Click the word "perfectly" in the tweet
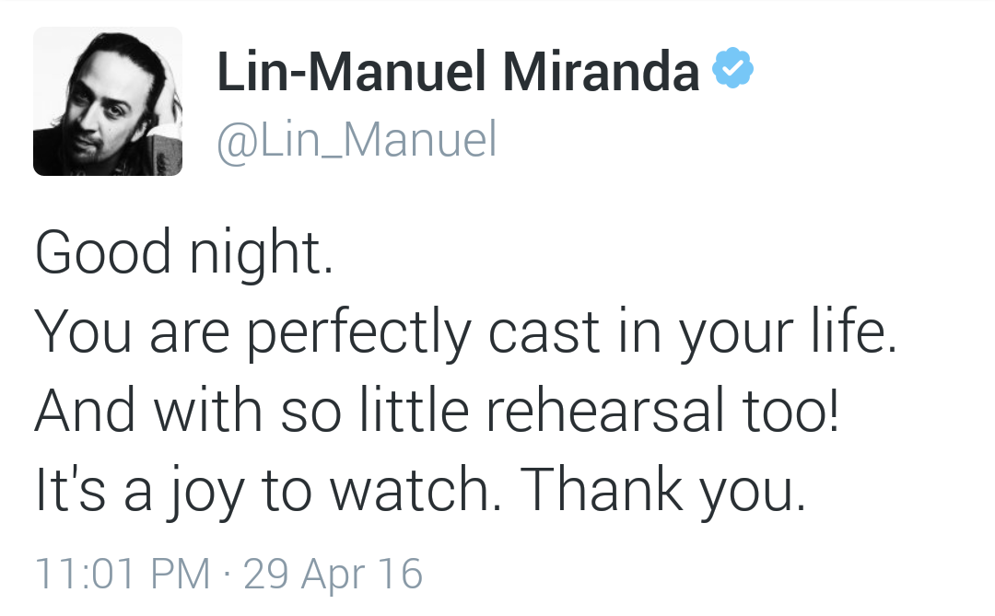This screenshot has width=995, height=616. click(x=358, y=335)
